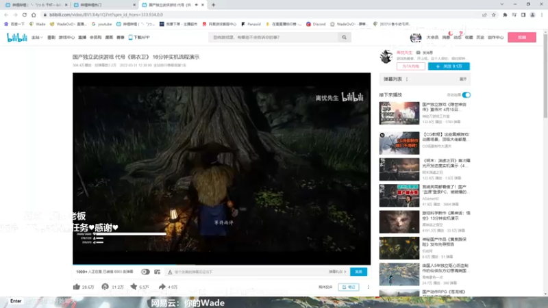Click into the bilibili search input field
The height and width of the screenshot is (308, 548).
pyautogui.click(x=273, y=38)
